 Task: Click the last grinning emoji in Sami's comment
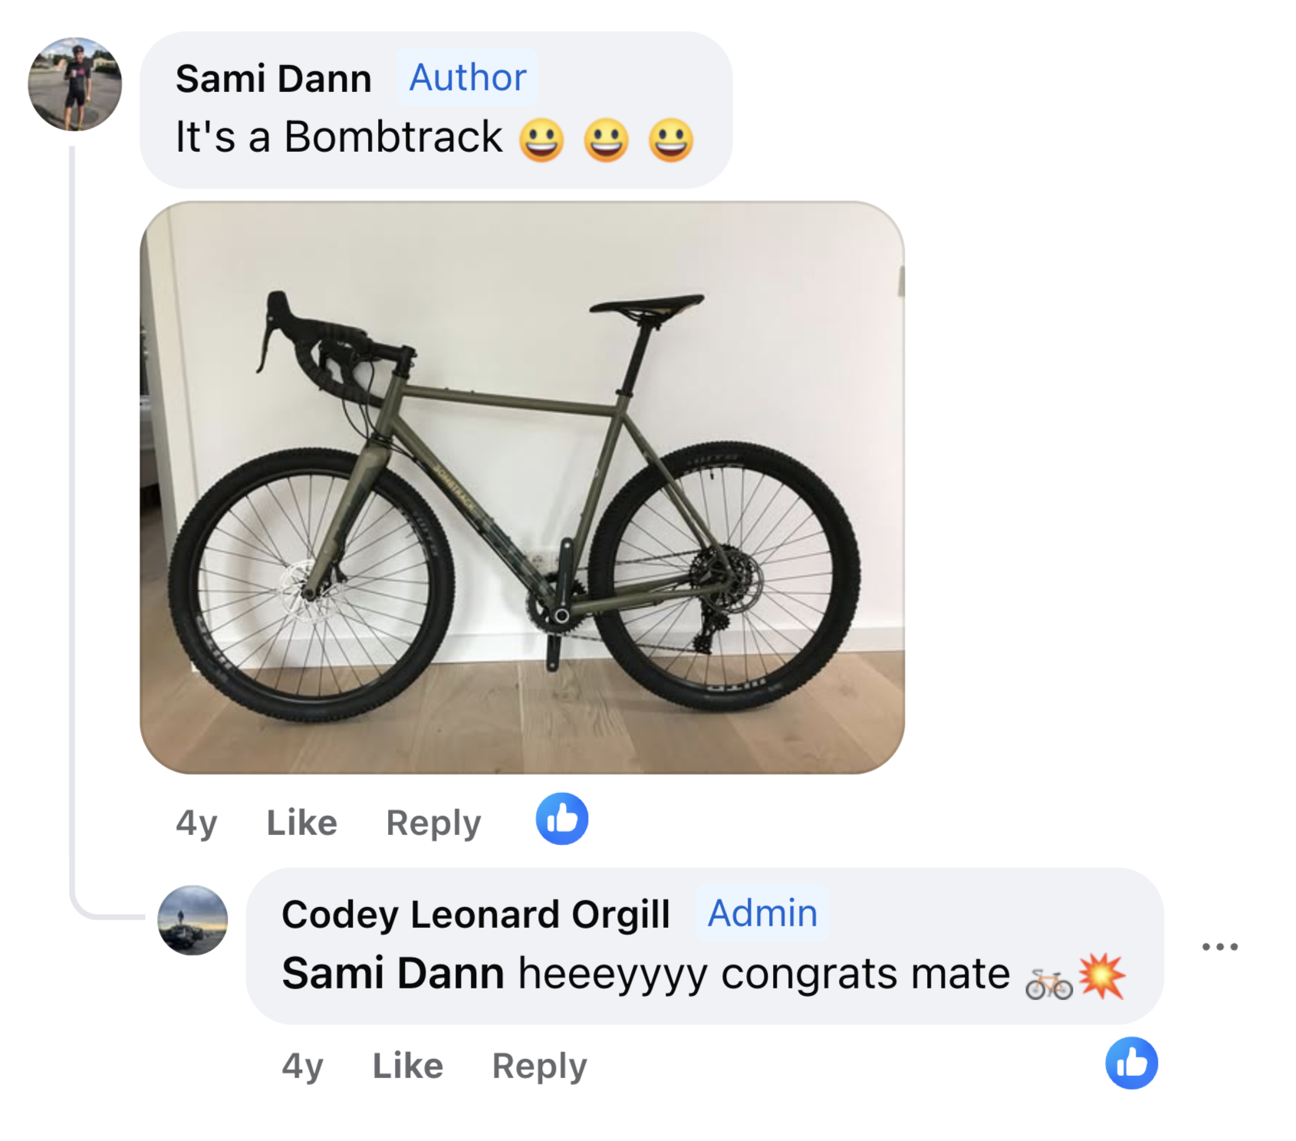point(671,140)
